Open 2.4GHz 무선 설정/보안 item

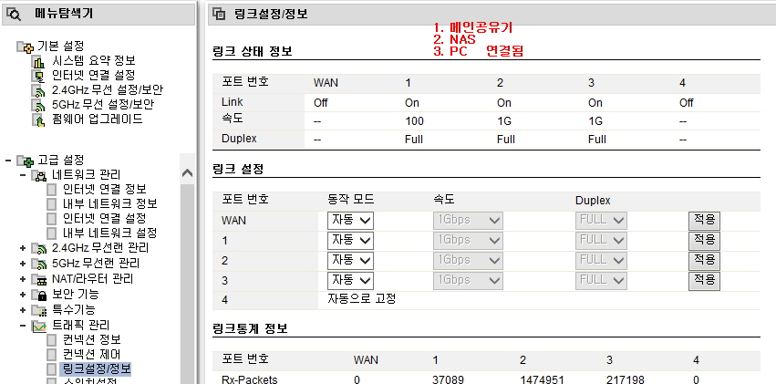pos(108,90)
